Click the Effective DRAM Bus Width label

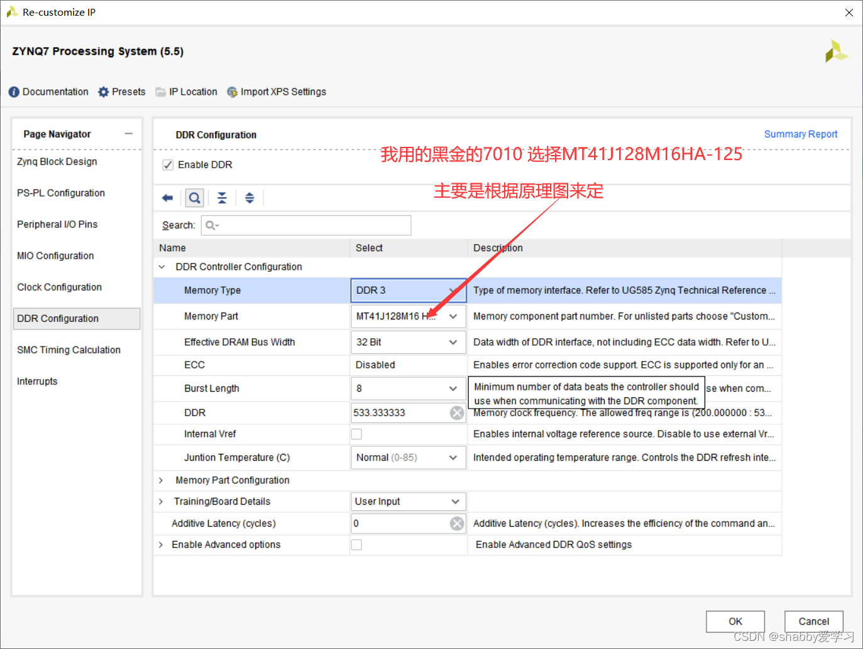coord(239,342)
